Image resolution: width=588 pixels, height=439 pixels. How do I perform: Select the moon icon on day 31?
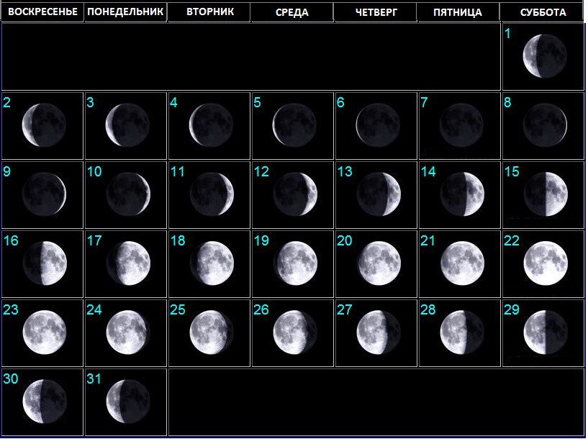click(128, 401)
